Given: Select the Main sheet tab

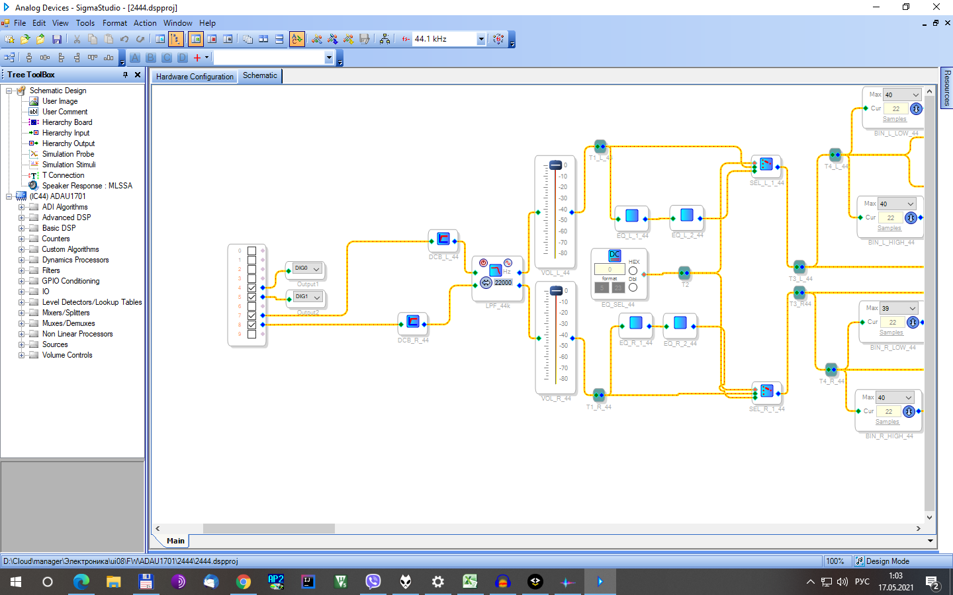Looking at the screenshot, I should coord(175,541).
